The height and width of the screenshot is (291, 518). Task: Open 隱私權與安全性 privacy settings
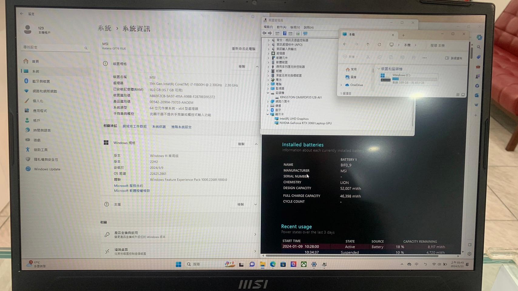coord(46,159)
